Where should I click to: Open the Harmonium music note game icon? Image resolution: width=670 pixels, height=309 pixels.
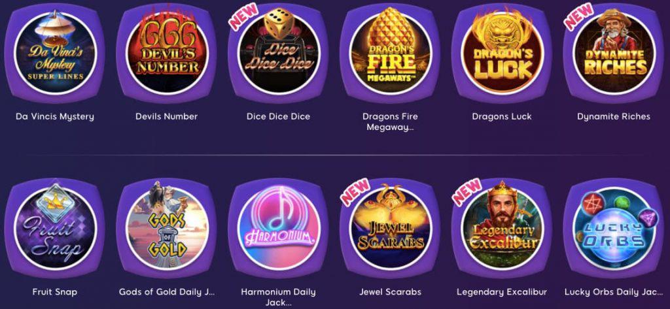pyautogui.click(x=279, y=229)
